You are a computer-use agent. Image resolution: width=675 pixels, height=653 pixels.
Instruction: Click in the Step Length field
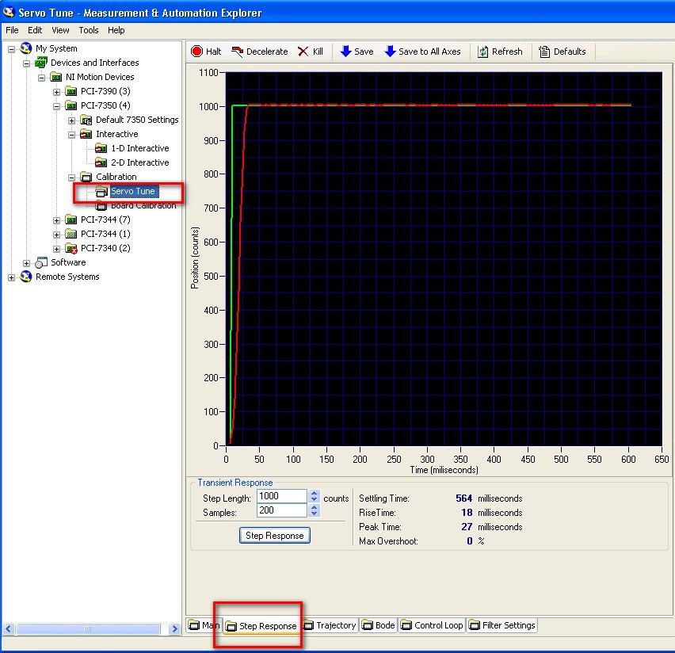(282, 496)
